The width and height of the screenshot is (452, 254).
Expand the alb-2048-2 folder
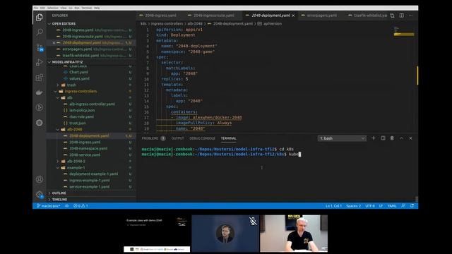point(76,162)
